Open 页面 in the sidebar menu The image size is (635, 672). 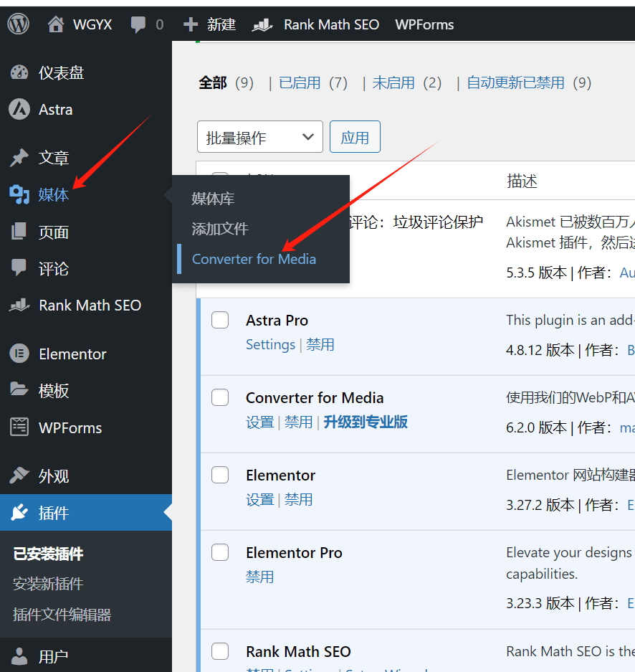tap(54, 232)
